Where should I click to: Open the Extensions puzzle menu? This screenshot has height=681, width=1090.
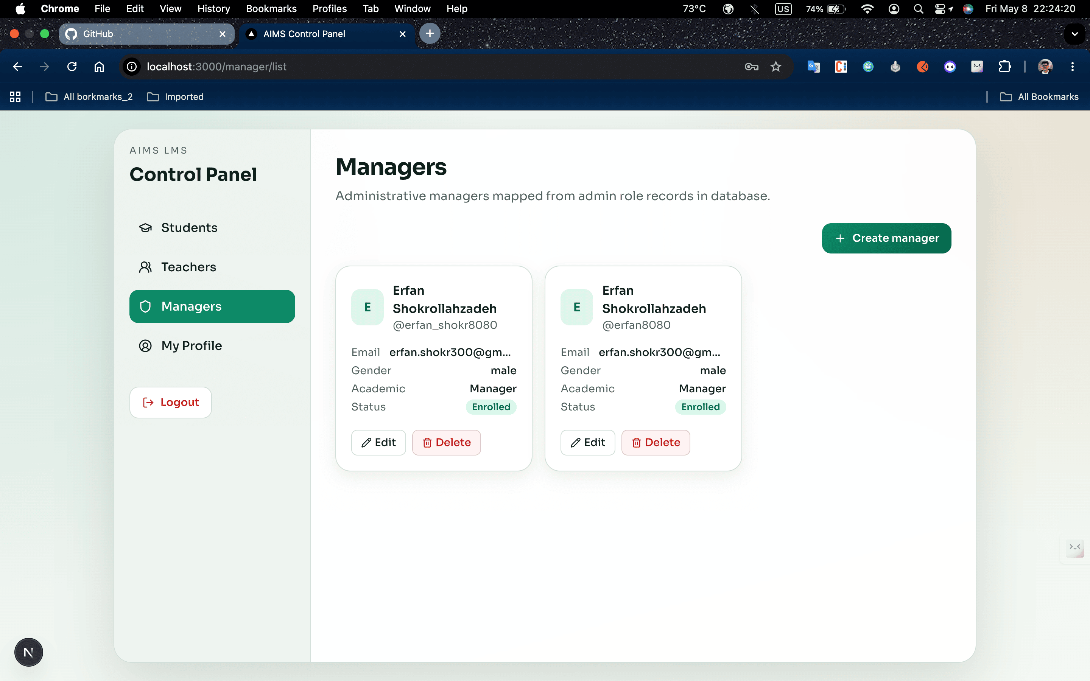click(x=1004, y=67)
